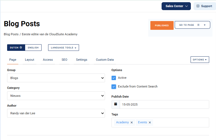Open the Go To Page dropdown arrow
Screen dimensions: 216x140
205,25
